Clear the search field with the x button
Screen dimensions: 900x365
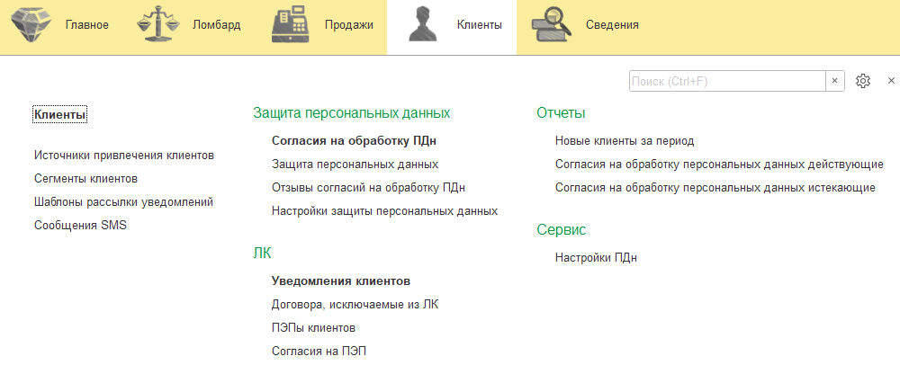[834, 81]
